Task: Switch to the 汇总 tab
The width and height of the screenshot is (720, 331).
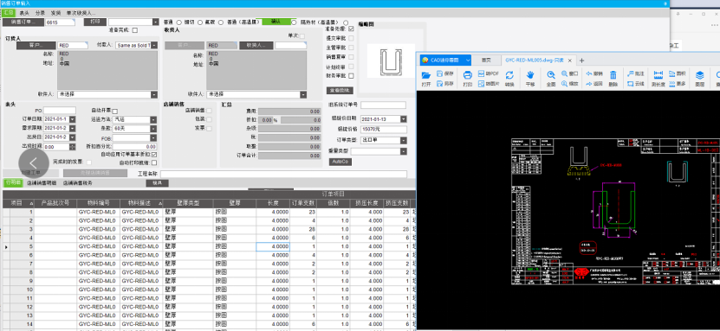Action: pos(9,13)
